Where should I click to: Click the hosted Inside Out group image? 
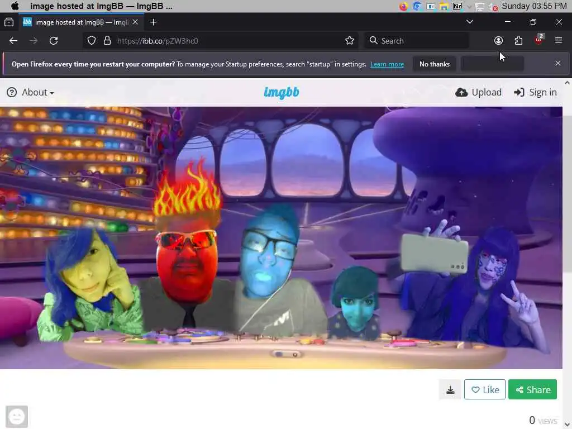tap(281, 238)
